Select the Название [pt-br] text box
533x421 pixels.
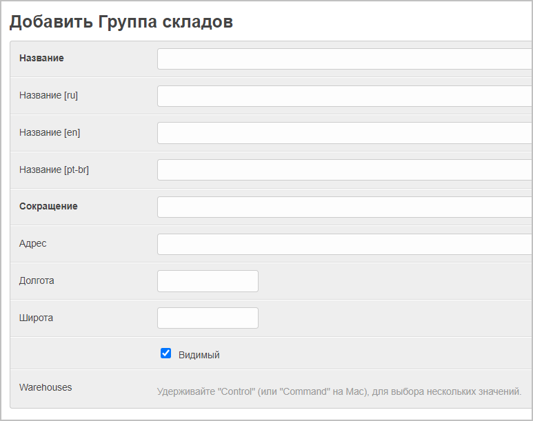(345, 170)
